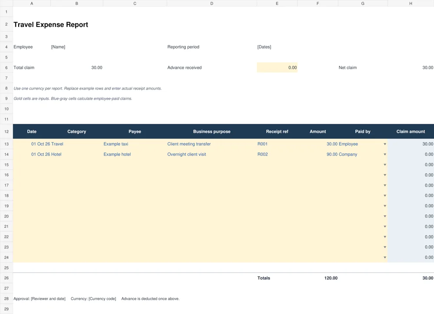434x314 pixels.
Task: Click the Claim amount column heading
Action: point(411,132)
